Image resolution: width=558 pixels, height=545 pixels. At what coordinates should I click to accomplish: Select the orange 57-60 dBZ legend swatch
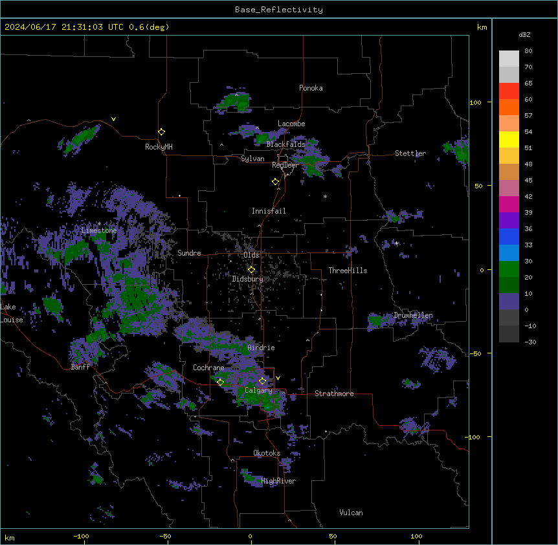(x=509, y=107)
